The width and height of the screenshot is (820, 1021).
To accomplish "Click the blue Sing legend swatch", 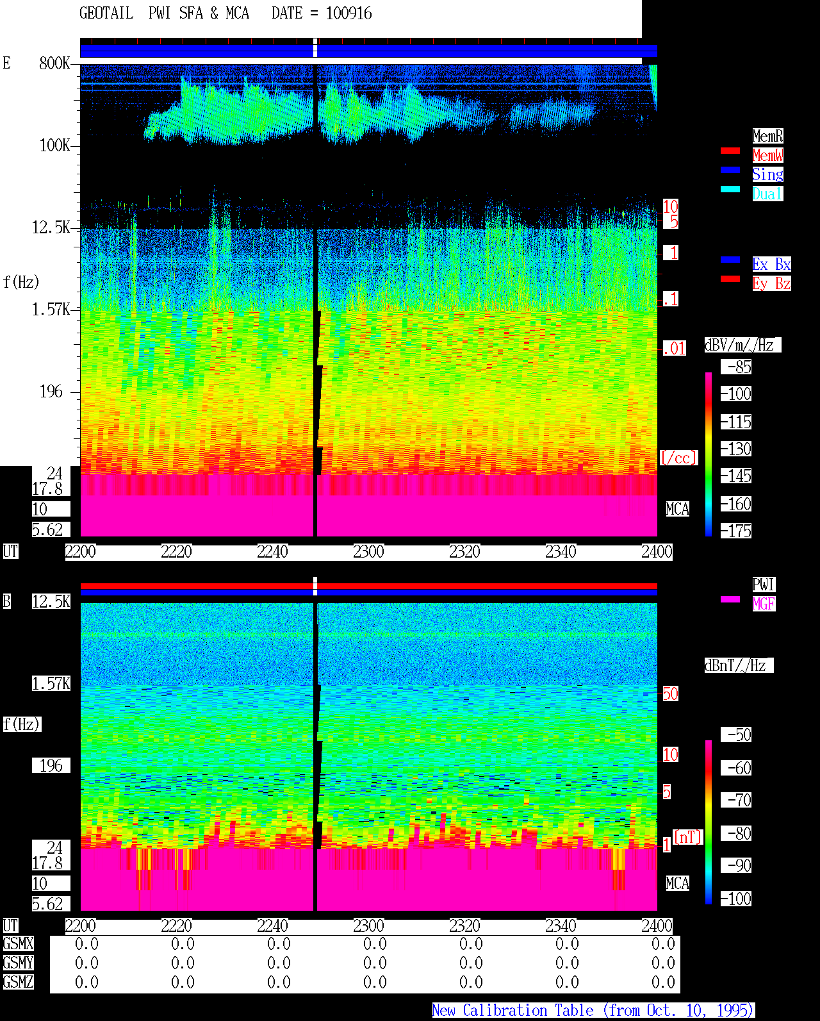I will click(x=730, y=170).
